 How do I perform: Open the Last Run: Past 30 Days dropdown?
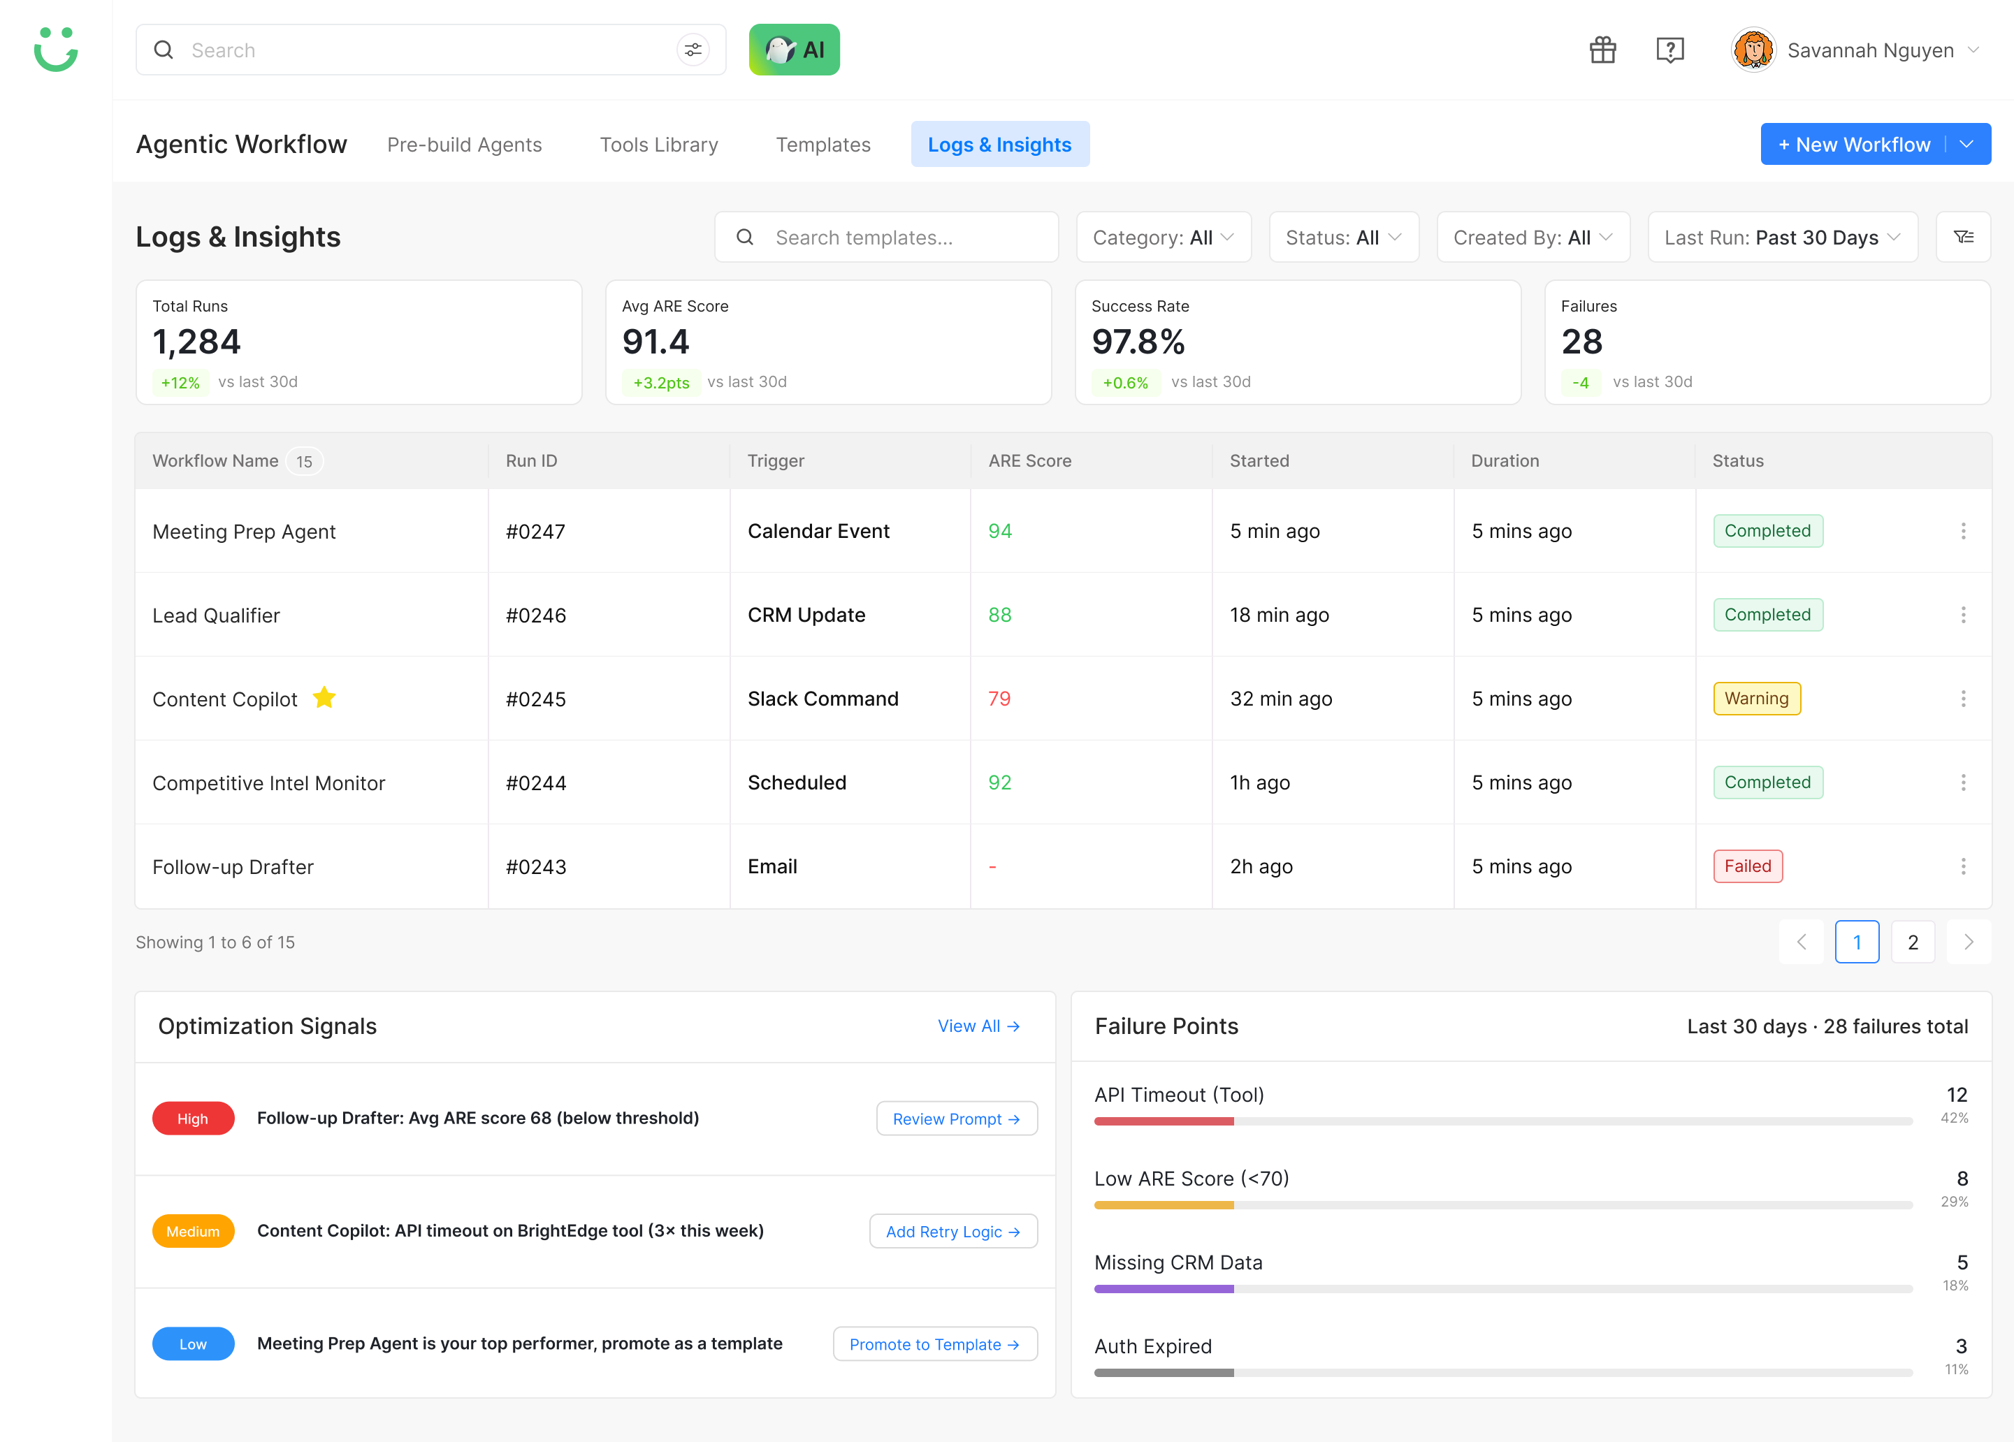tap(1782, 237)
